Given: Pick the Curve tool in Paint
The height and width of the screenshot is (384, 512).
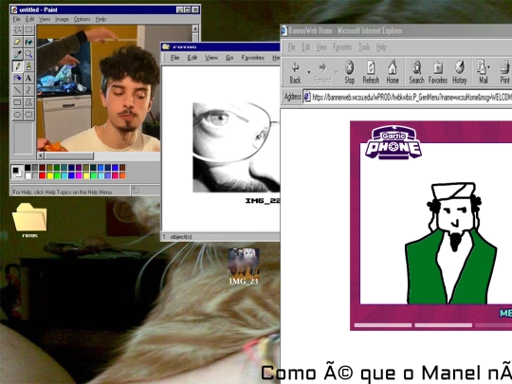Looking at the screenshot, I should click(x=28, y=90).
